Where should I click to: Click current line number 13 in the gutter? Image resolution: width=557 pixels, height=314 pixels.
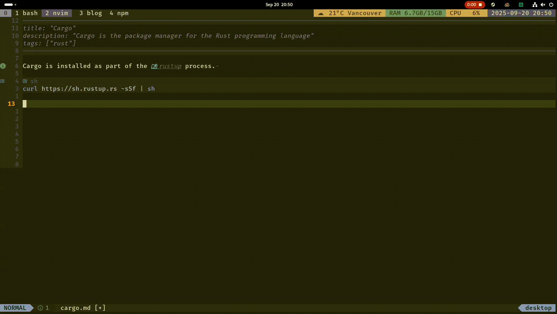click(x=11, y=104)
